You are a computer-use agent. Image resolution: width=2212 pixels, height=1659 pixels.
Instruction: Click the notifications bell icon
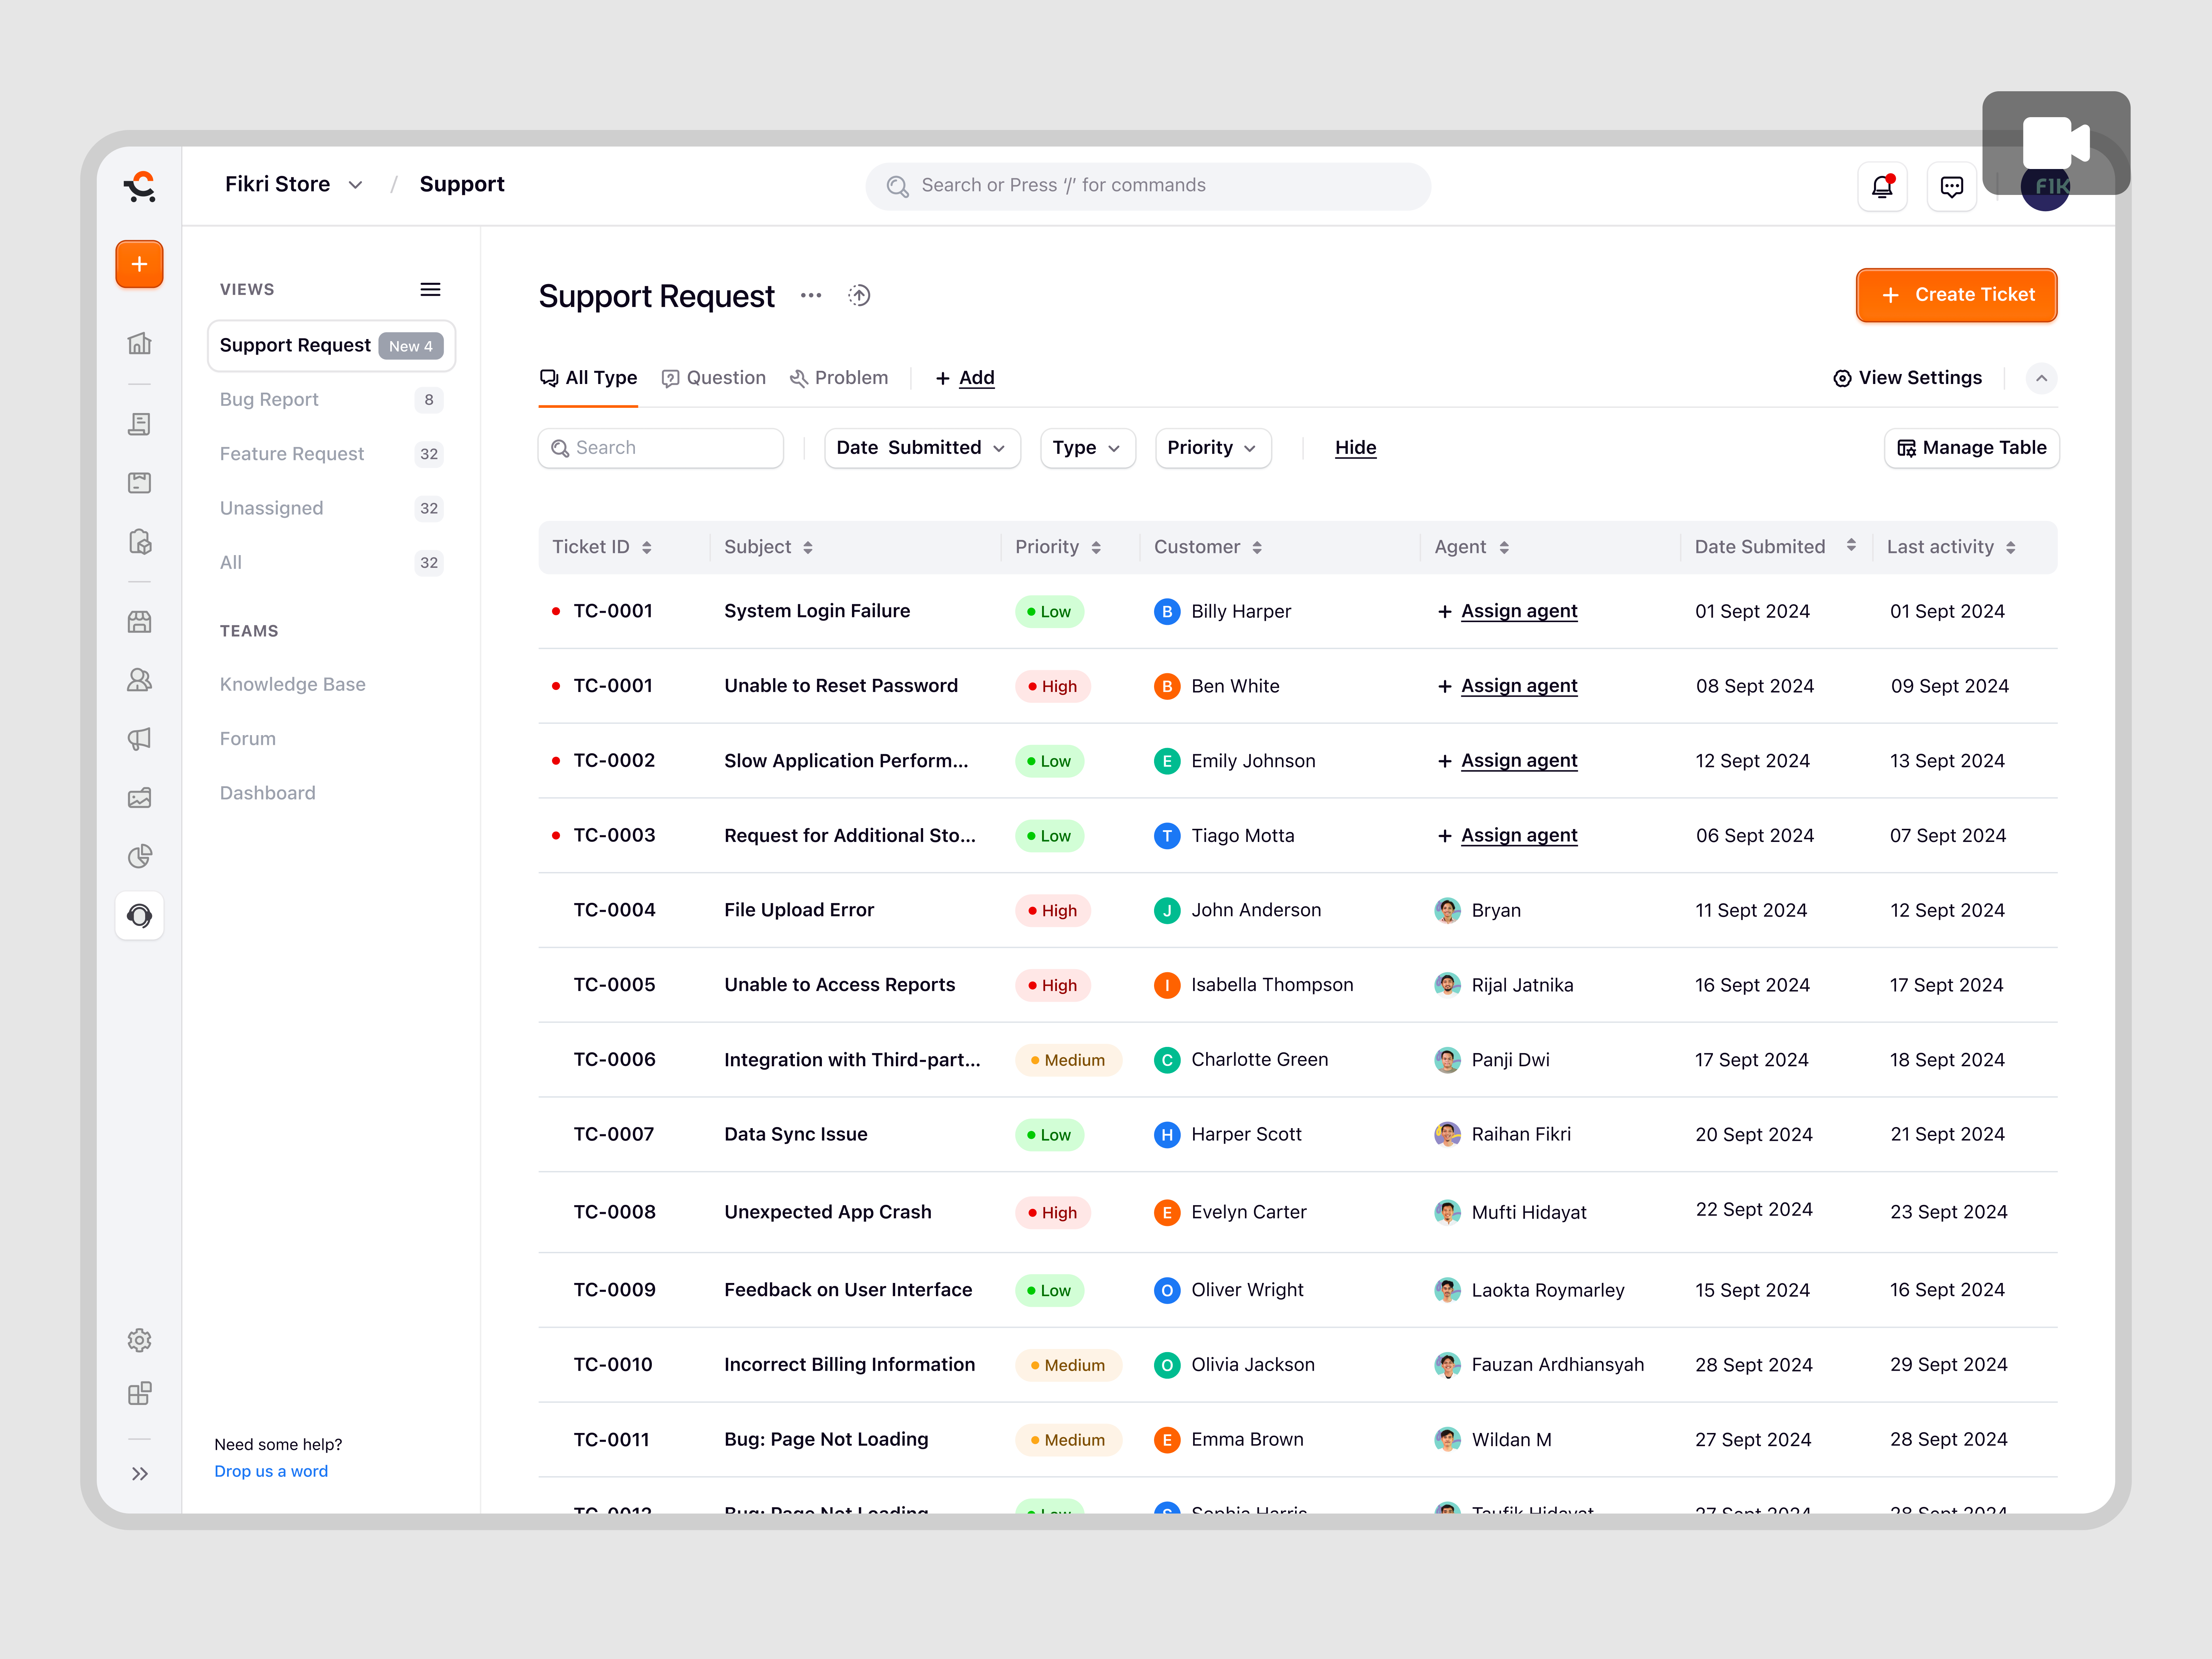coord(1883,186)
